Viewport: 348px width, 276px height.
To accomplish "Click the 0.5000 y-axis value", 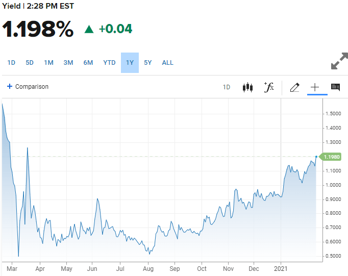I will [333, 256].
